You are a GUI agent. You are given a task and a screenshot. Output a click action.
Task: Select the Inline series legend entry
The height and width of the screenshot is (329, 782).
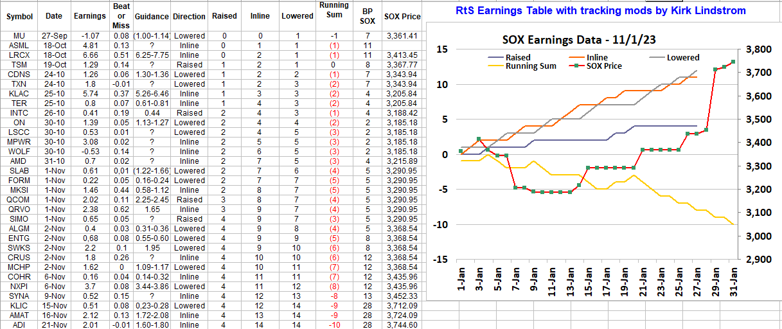(x=598, y=57)
